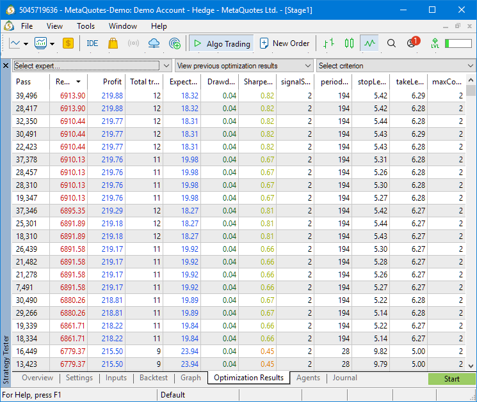Open the Signals radio wave icon

coord(133,43)
